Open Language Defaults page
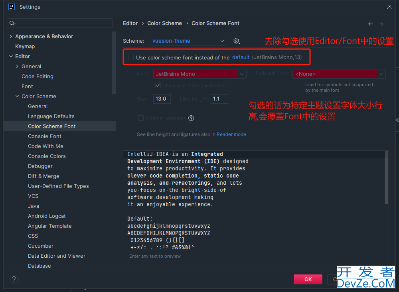This screenshot has width=399, height=292. (x=51, y=116)
